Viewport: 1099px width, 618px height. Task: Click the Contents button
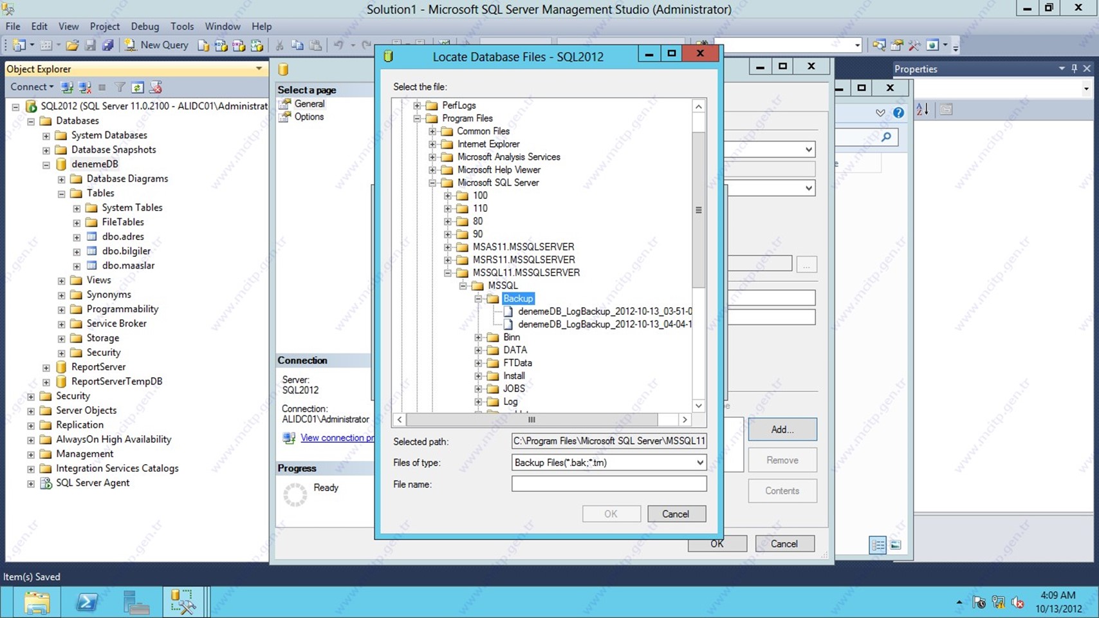(x=782, y=491)
